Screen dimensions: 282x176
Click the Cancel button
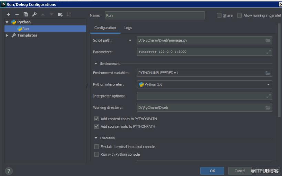(240, 171)
